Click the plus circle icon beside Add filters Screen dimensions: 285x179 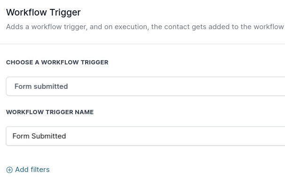coord(9,170)
